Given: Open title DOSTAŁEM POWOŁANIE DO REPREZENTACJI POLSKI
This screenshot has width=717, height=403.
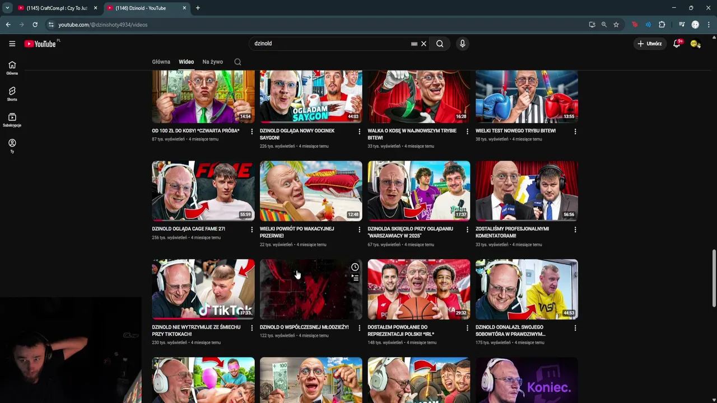Looking at the screenshot, I should tap(401, 331).
